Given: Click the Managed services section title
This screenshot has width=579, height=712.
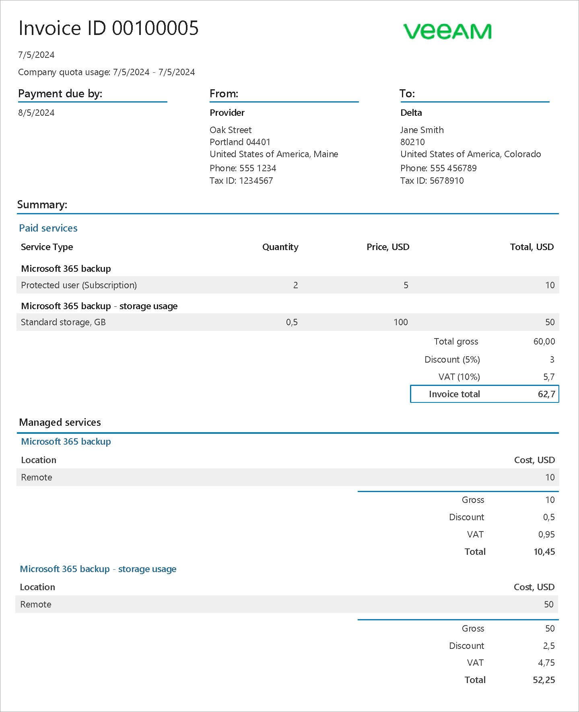Looking at the screenshot, I should (x=60, y=422).
